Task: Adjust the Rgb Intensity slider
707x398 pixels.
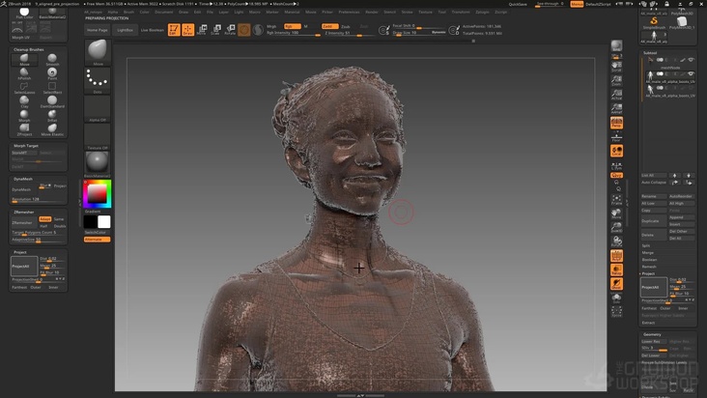Action: point(293,33)
